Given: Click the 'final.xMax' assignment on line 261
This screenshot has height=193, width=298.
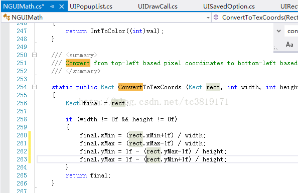Looking at the screenshot, I should pos(142,143).
